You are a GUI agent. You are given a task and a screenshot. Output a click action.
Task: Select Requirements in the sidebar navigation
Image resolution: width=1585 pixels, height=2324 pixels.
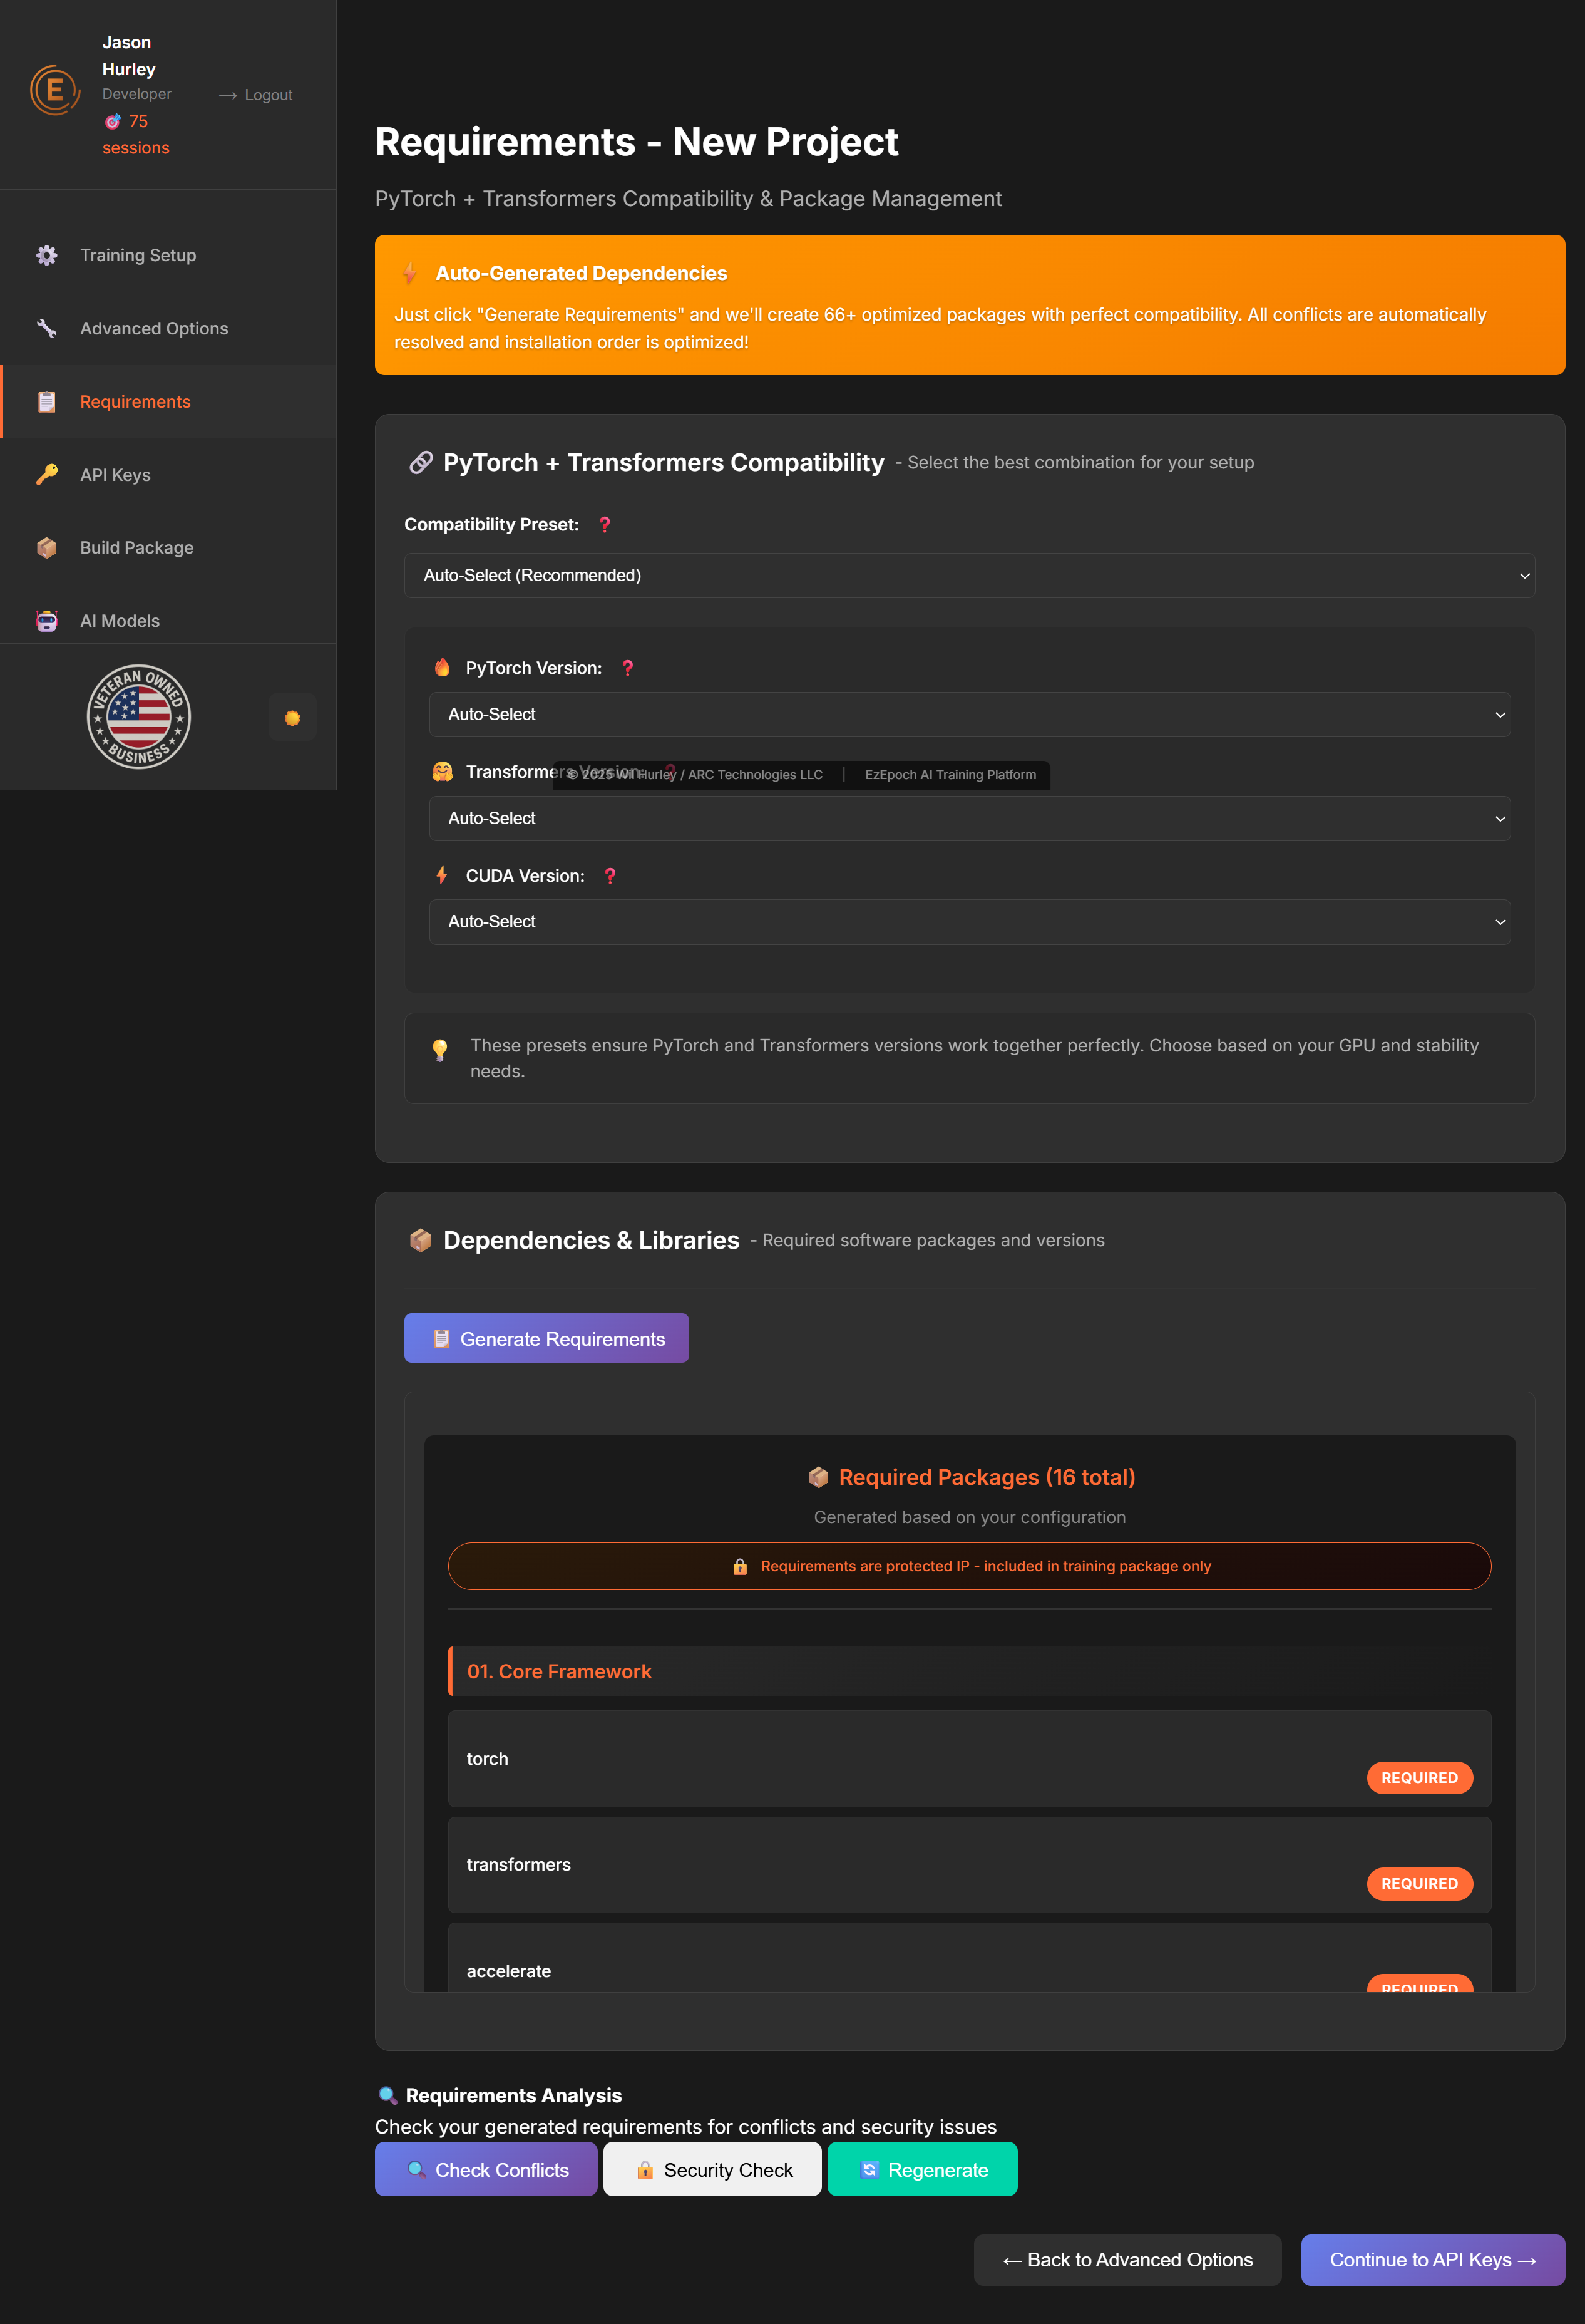point(135,401)
